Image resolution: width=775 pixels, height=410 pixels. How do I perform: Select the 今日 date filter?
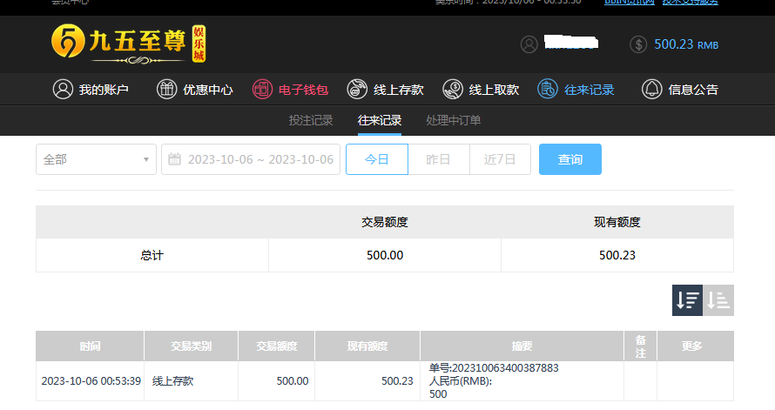377,159
